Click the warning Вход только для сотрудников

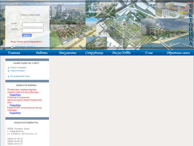click(26, 42)
